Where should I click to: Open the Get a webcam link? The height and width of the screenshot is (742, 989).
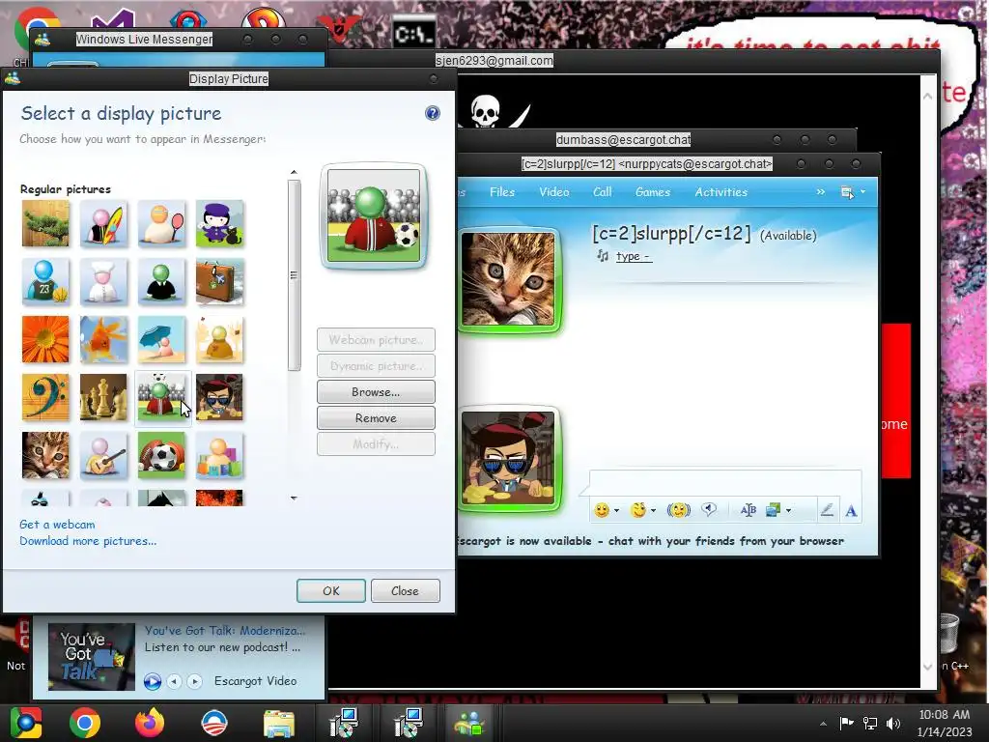click(x=57, y=525)
